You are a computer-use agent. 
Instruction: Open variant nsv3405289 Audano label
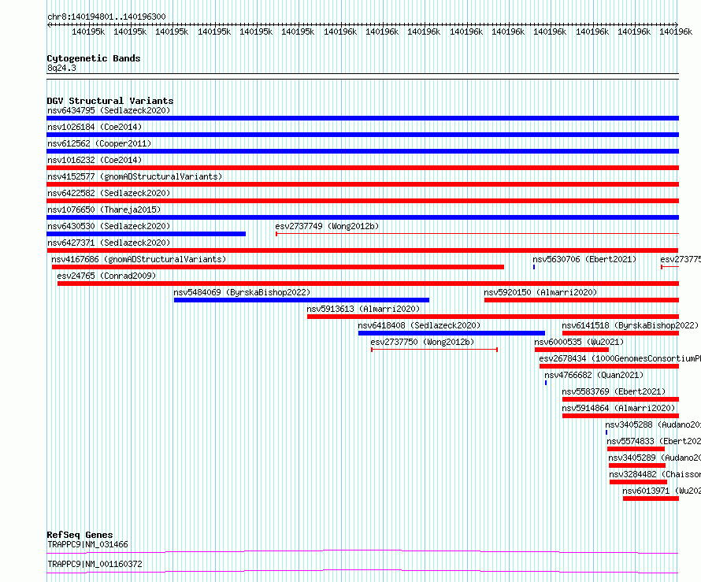coord(655,458)
